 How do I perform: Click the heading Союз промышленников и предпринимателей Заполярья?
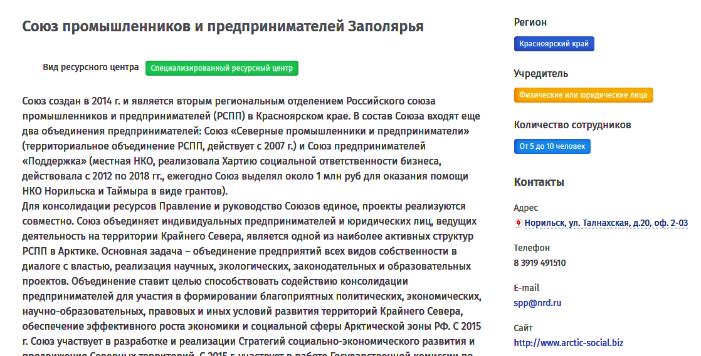(x=223, y=26)
